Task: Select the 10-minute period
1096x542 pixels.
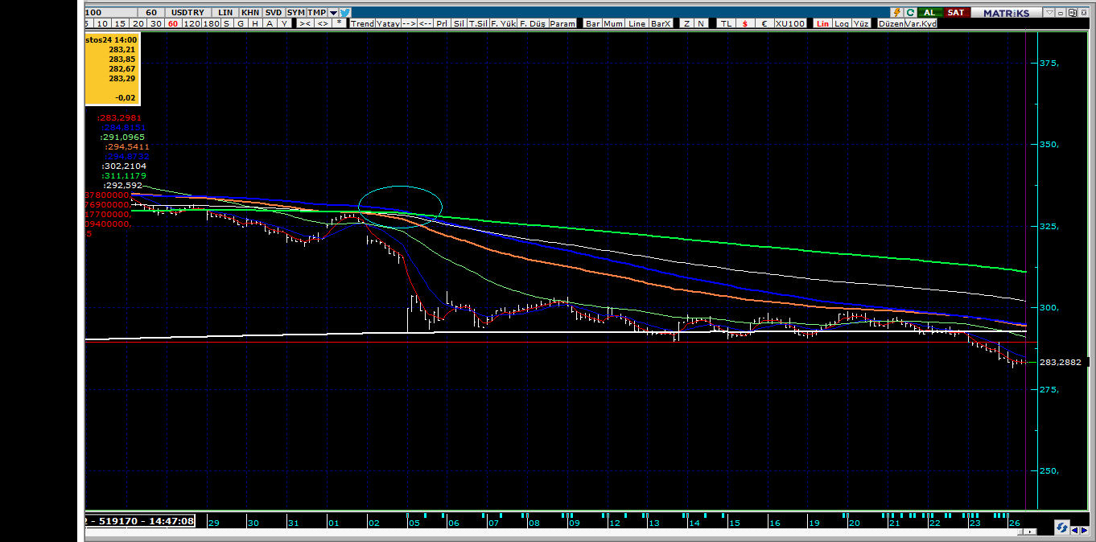Action: (x=102, y=24)
